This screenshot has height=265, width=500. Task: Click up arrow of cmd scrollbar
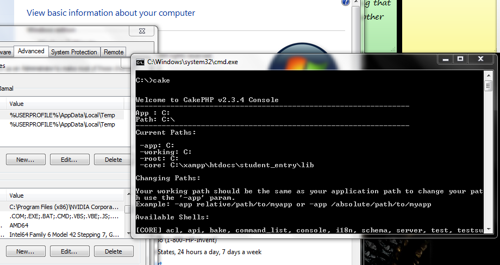point(488,76)
